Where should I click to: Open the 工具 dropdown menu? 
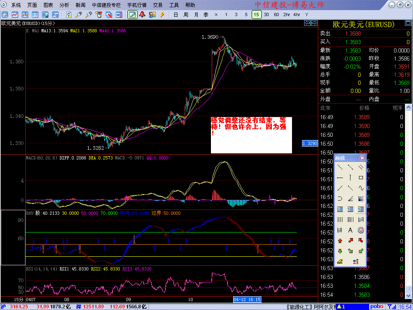click(x=174, y=5)
